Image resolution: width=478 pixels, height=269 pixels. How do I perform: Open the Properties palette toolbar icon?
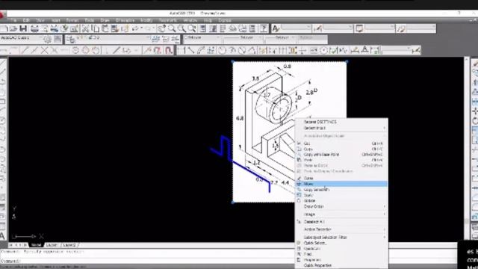(x=202, y=28)
